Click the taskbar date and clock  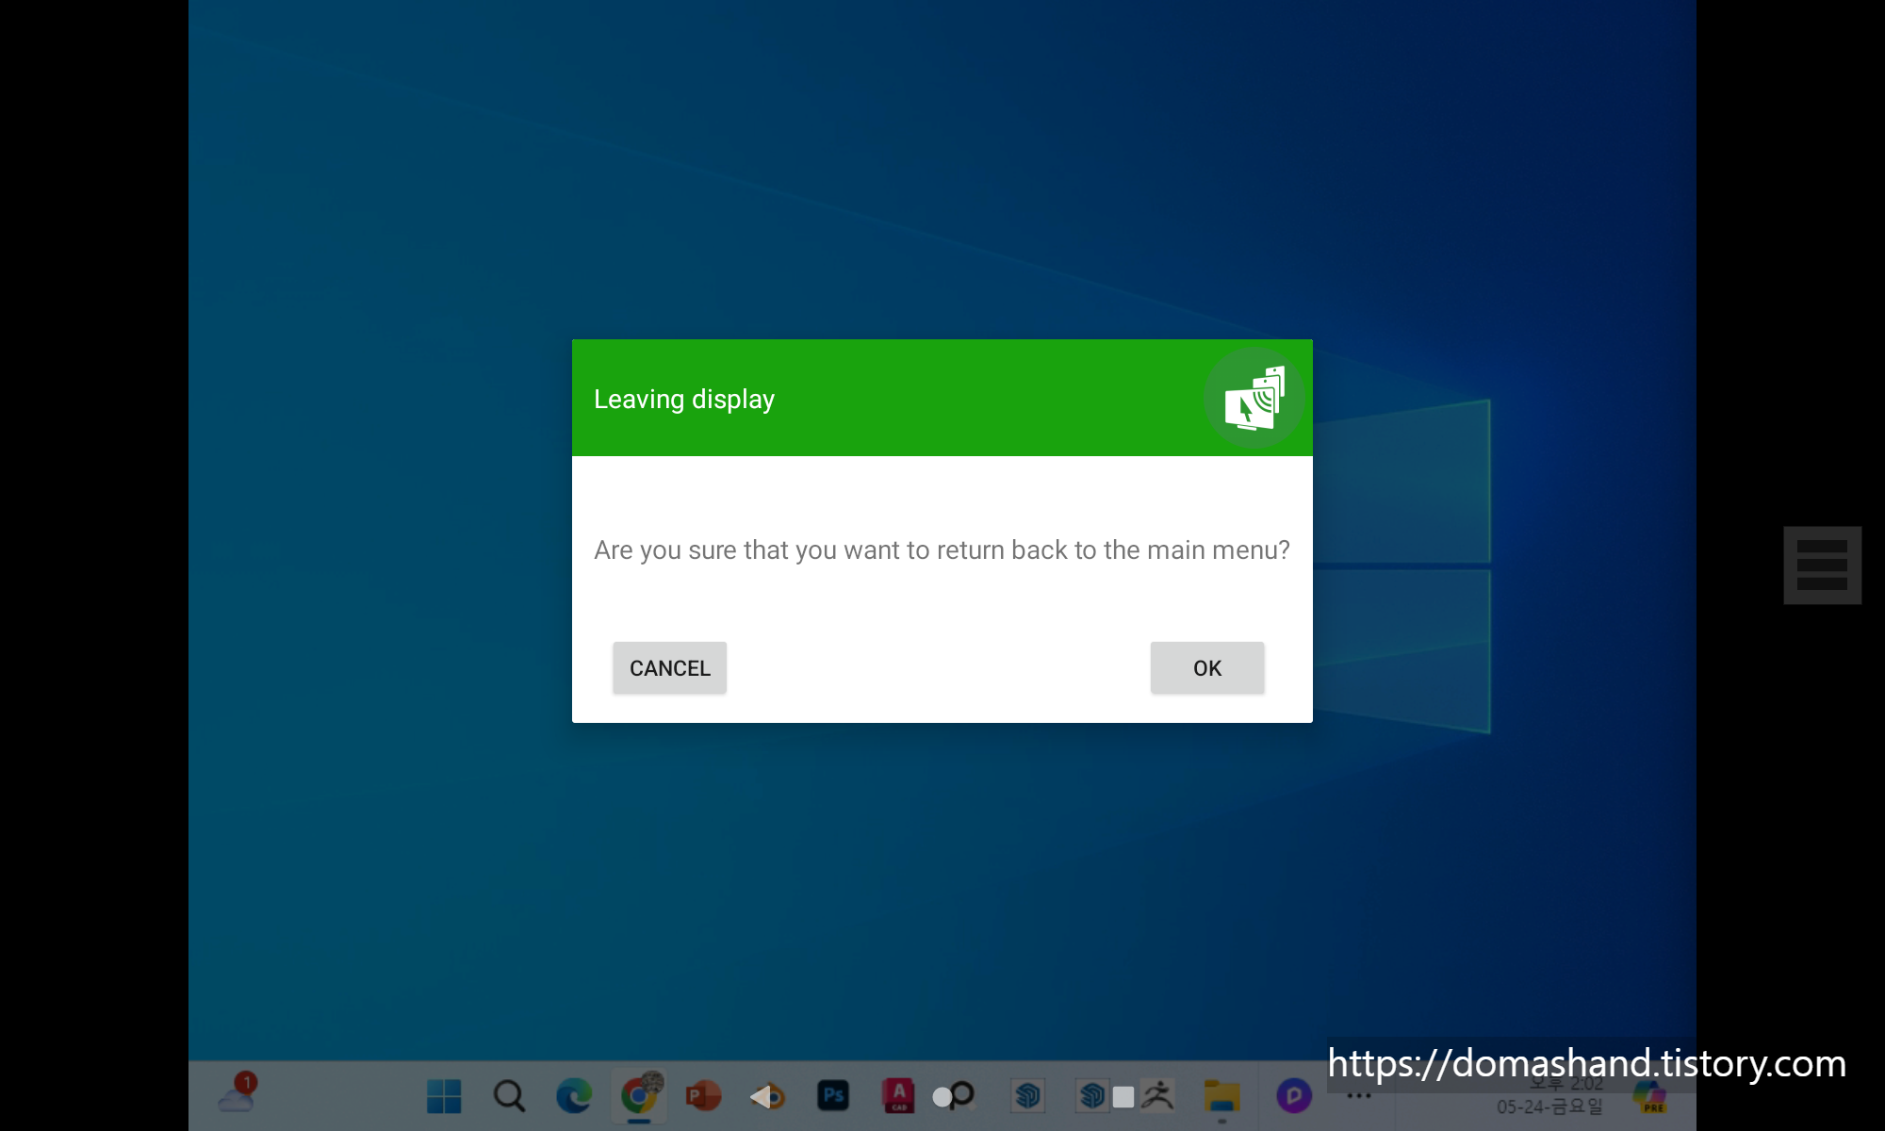pos(1549,1103)
